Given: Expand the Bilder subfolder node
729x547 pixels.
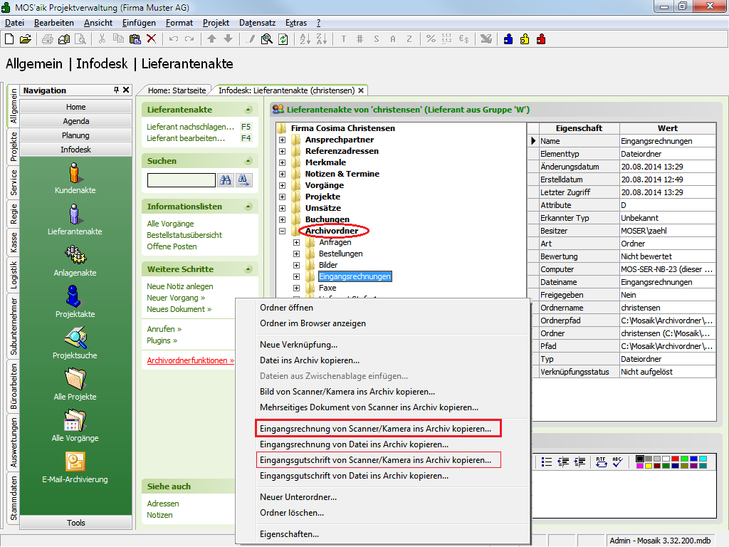Looking at the screenshot, I should tap(296, 265).
